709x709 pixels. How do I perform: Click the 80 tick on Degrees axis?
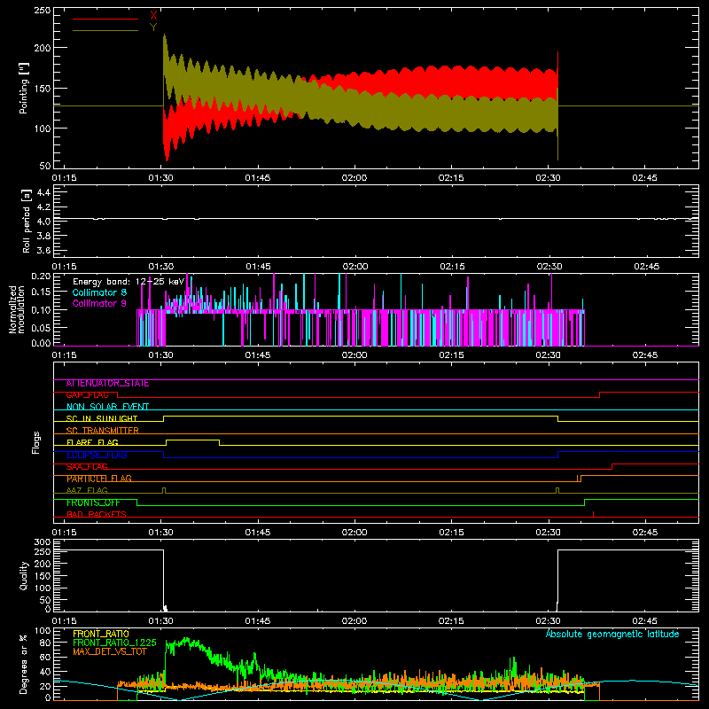tap(45, 643)
